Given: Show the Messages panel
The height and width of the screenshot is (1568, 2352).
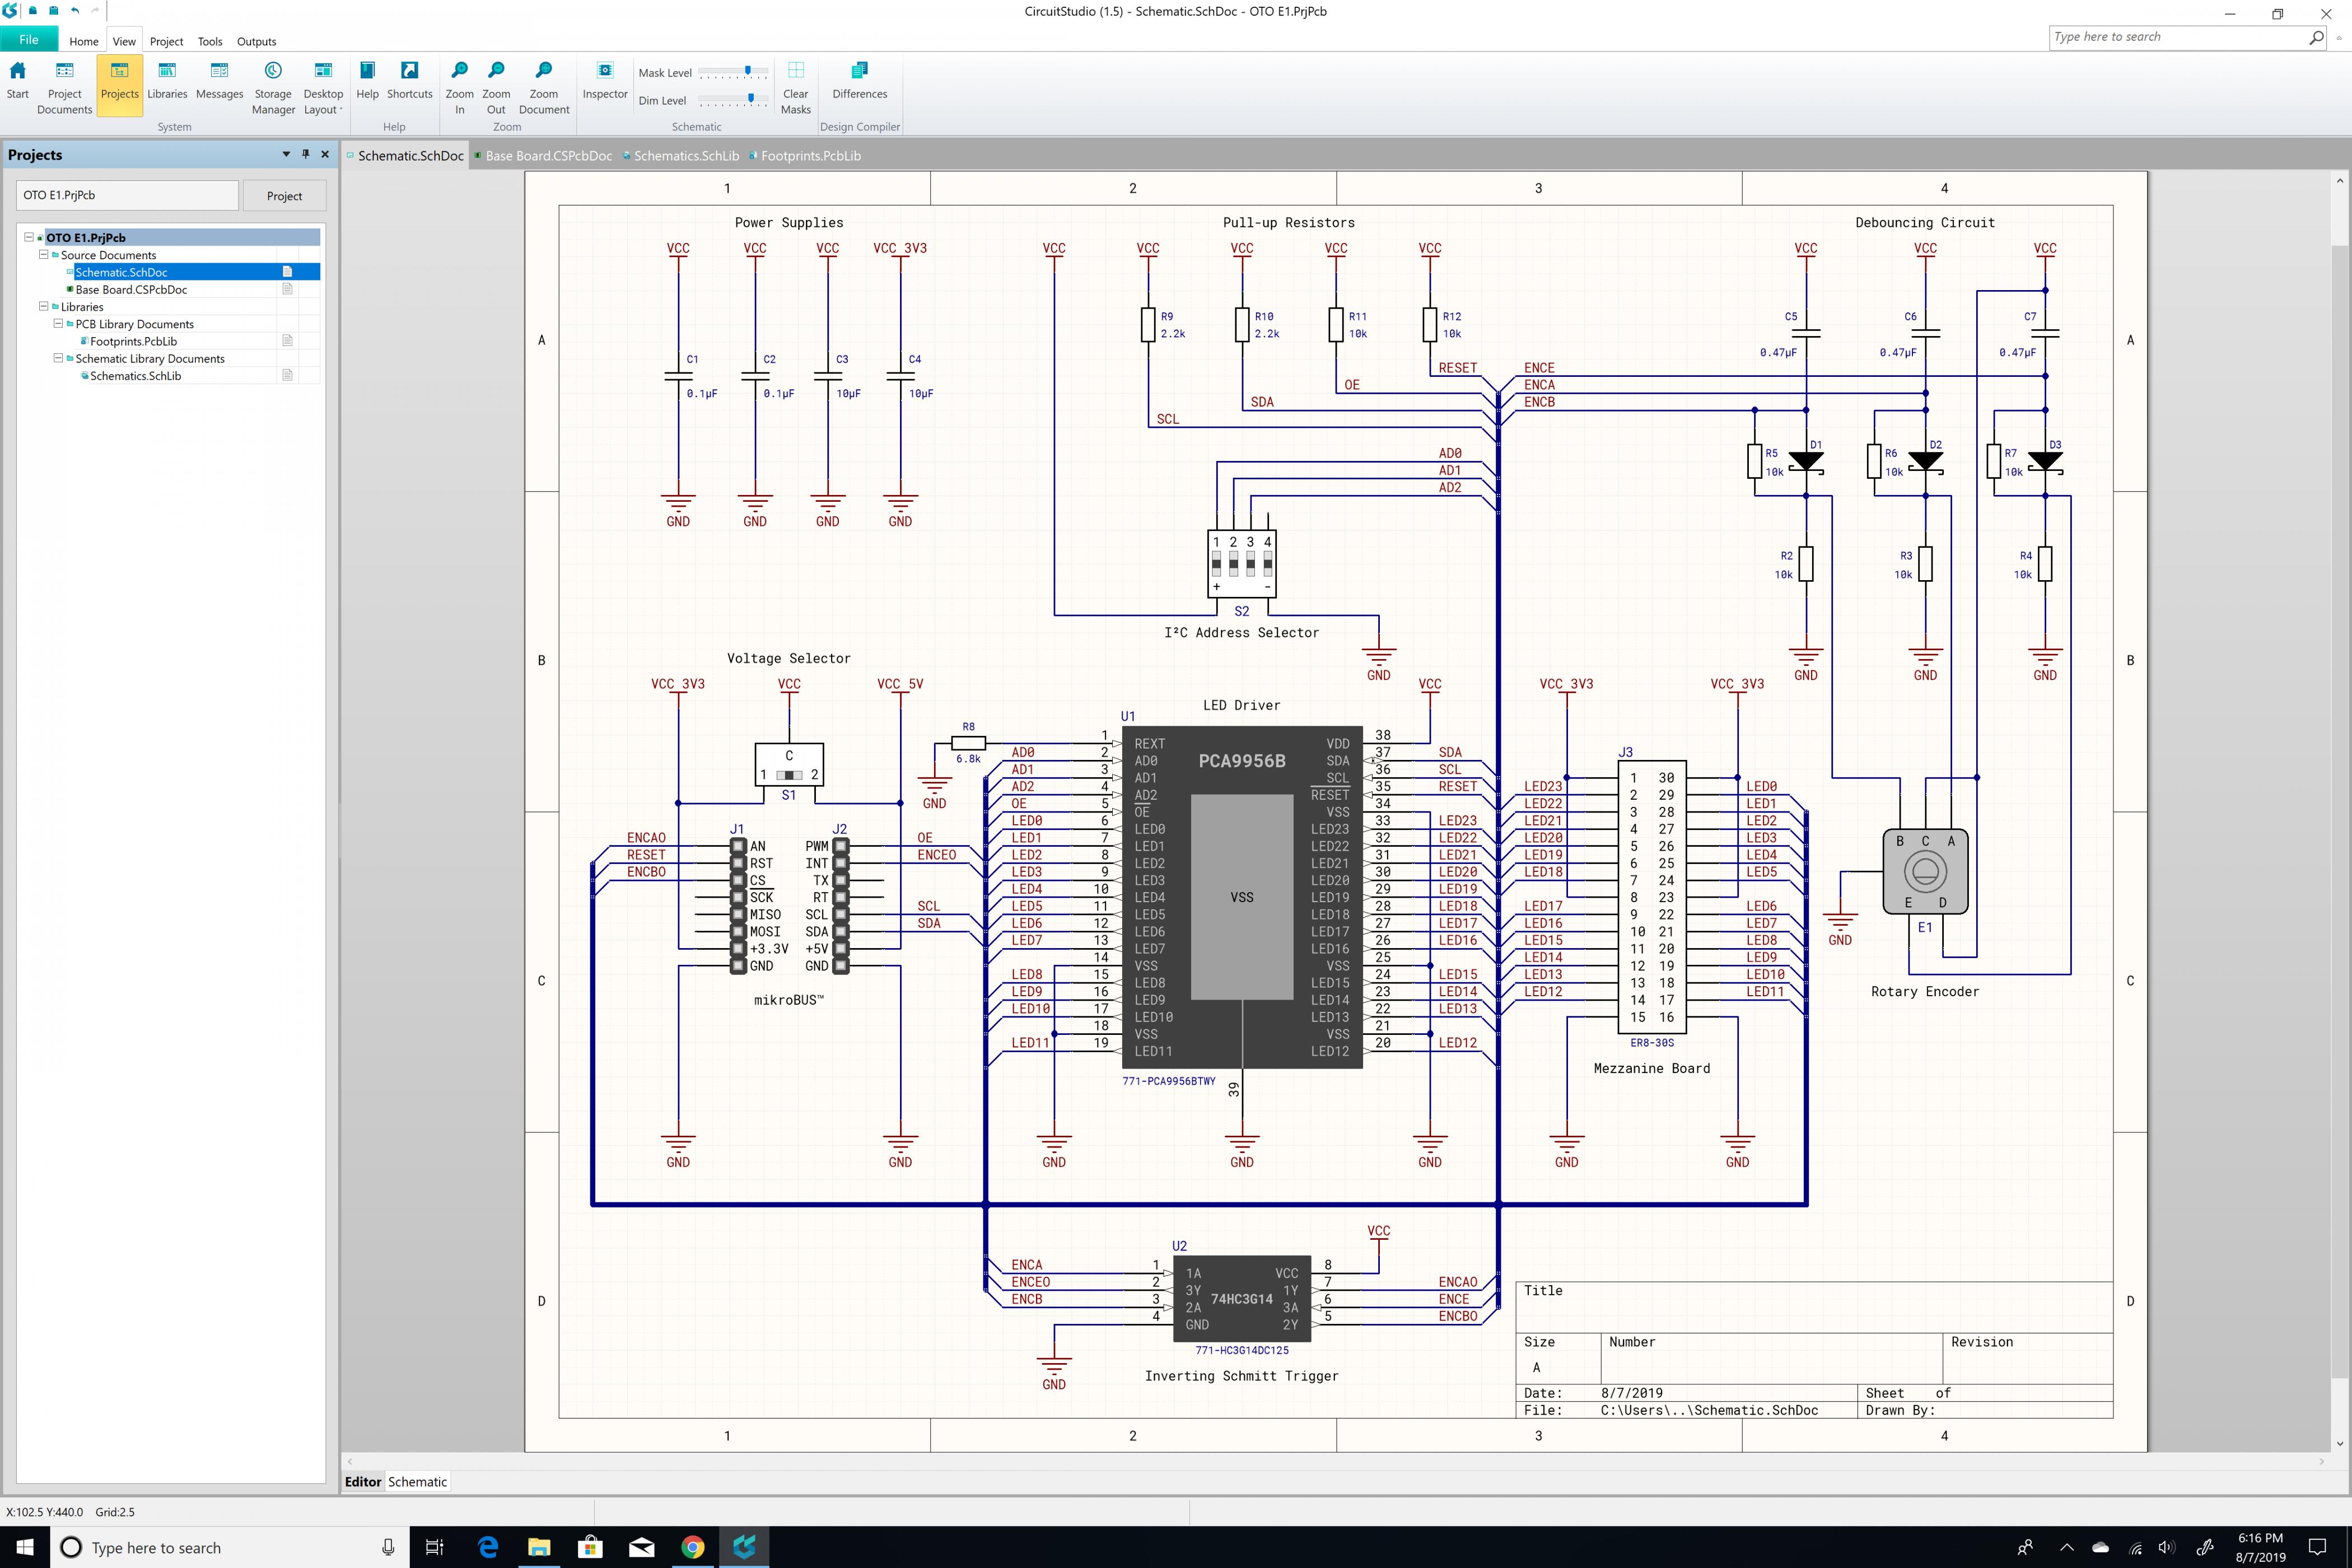Looking at the screenshot, I should pyautogui.click(x=220, y=82).
